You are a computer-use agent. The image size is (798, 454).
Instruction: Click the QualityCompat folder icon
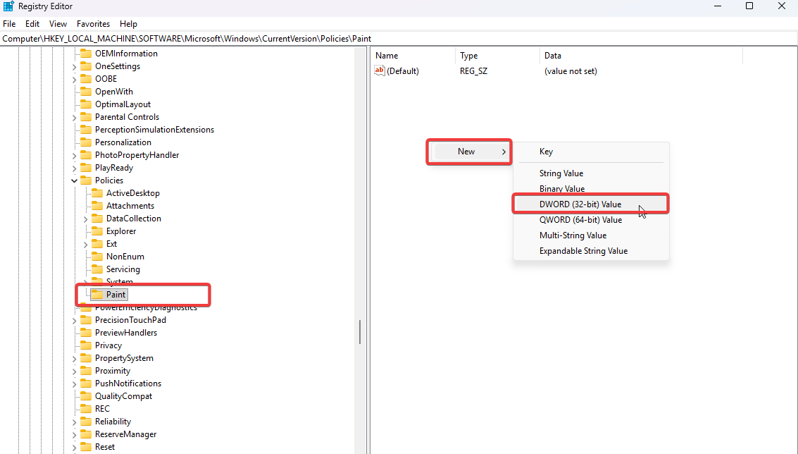pyautogui.click(x=85, y=395)
